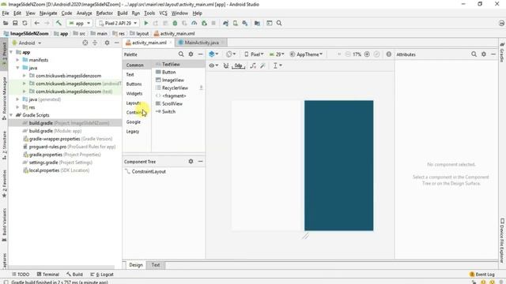
Task: Click the Run app play icon
Action: [x=145, y=23]
